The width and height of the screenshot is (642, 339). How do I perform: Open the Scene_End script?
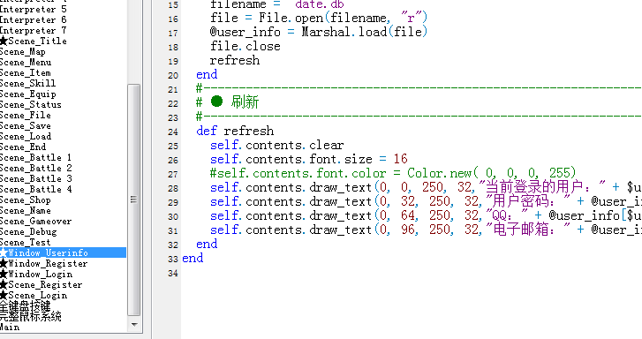23,147
